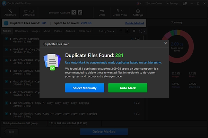Open the language flag dropdown
This screenshot has width=208, height=138.
coord(139,3)
